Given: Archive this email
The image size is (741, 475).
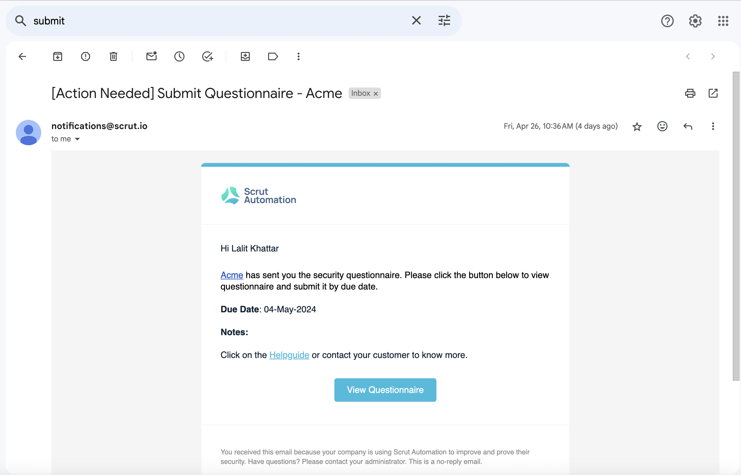Looking at the screenshot, I should 58,56.
